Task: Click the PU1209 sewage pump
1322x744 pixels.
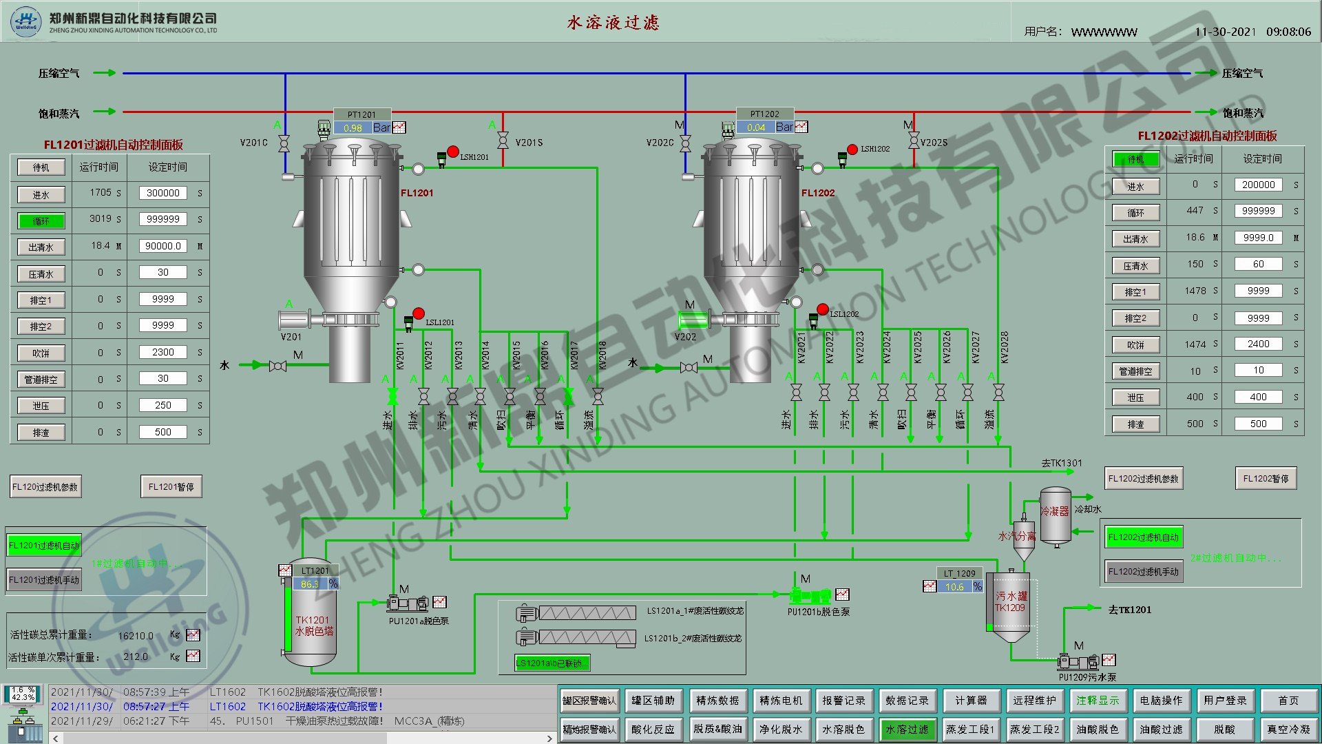Action: click(1079, 662)
